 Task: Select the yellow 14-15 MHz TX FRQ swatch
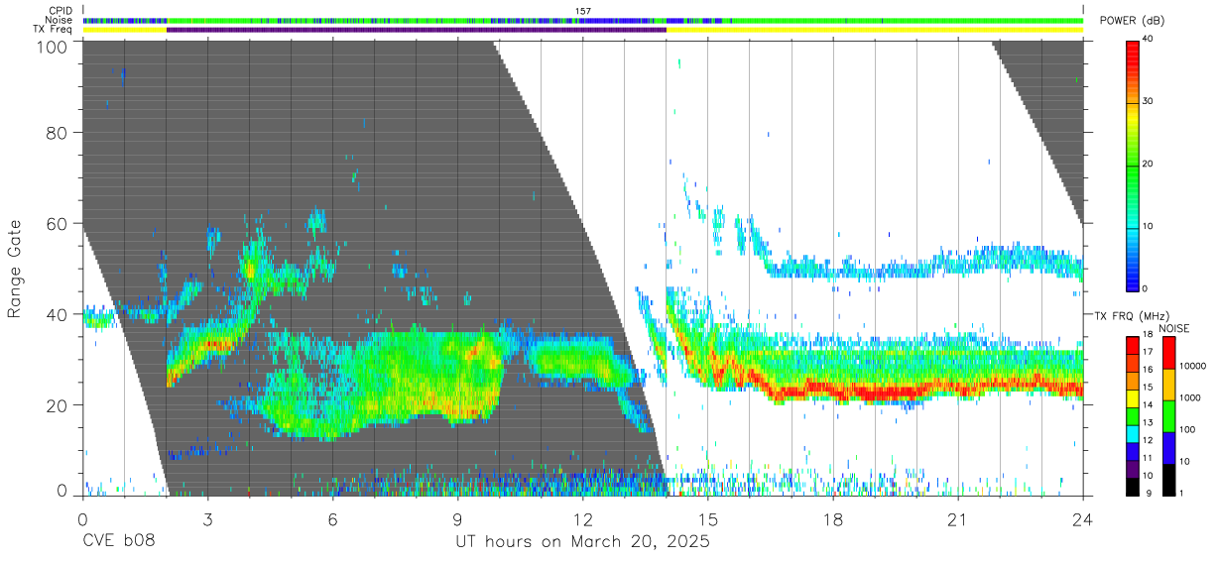click(1133, 397)
